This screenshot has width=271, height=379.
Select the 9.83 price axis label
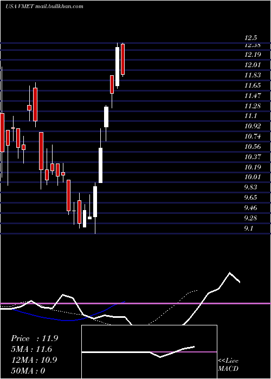tap(251, 187)
